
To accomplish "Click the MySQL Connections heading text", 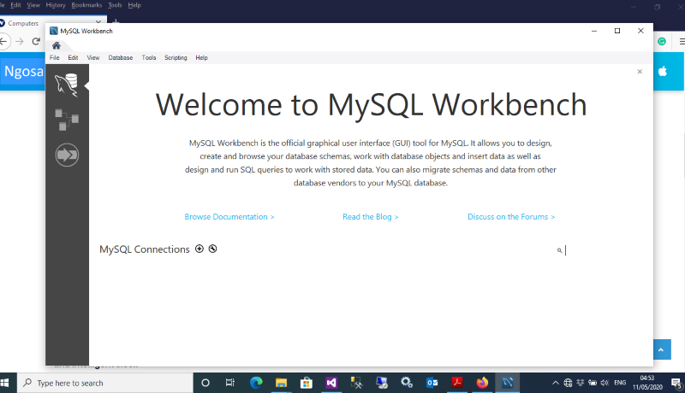I will 145,249.
